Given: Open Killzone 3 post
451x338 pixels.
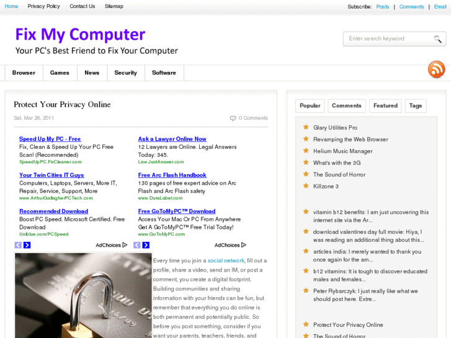Looking at the screenshot, I should tap(326, 187).
